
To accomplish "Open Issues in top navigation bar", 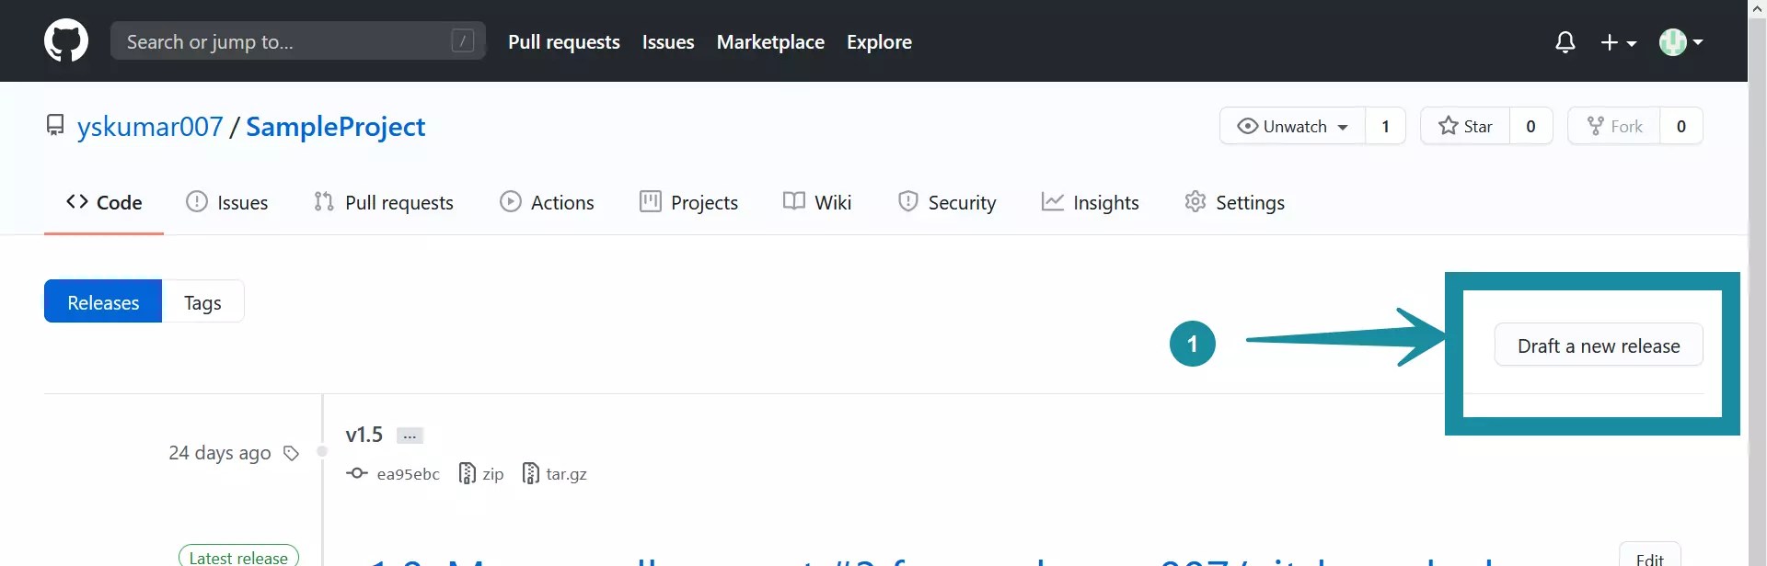I will 668,42.
